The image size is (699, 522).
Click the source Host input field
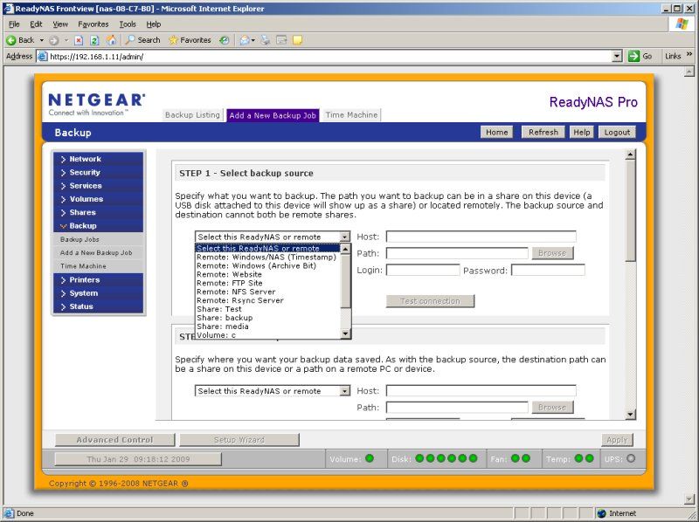tap(481, 237)
